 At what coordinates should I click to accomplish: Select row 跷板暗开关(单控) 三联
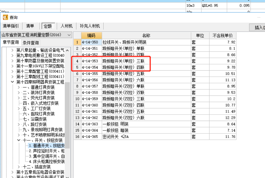[x=155, y=61]
